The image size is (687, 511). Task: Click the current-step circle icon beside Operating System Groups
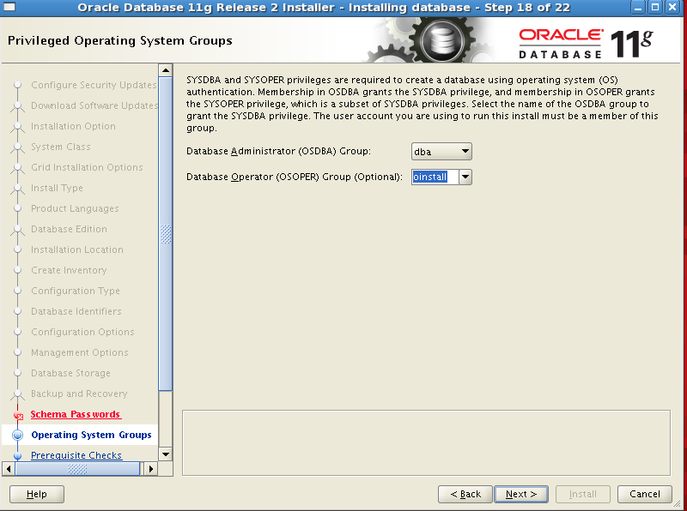point(17,435)
